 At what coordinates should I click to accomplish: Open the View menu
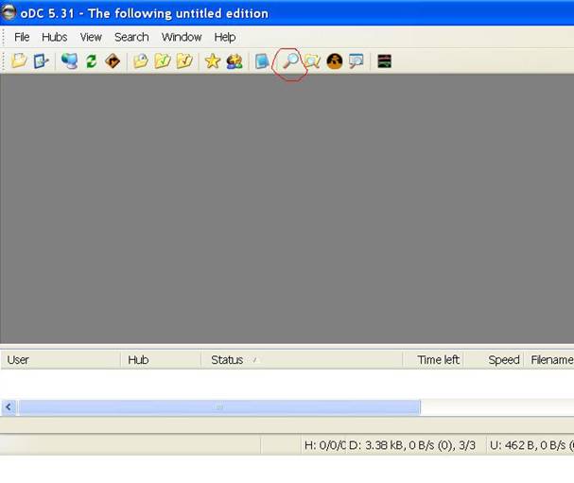[91, 37]
